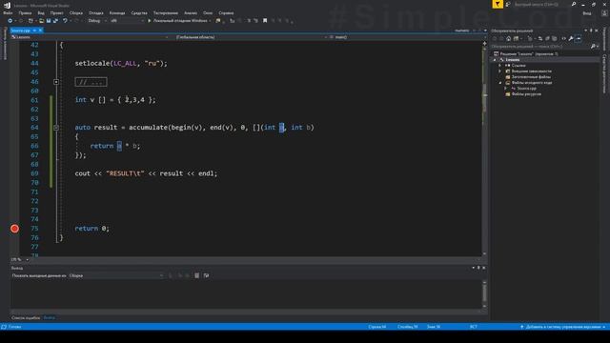
Task: Open the Справка menu
Action: pos(226,12)
